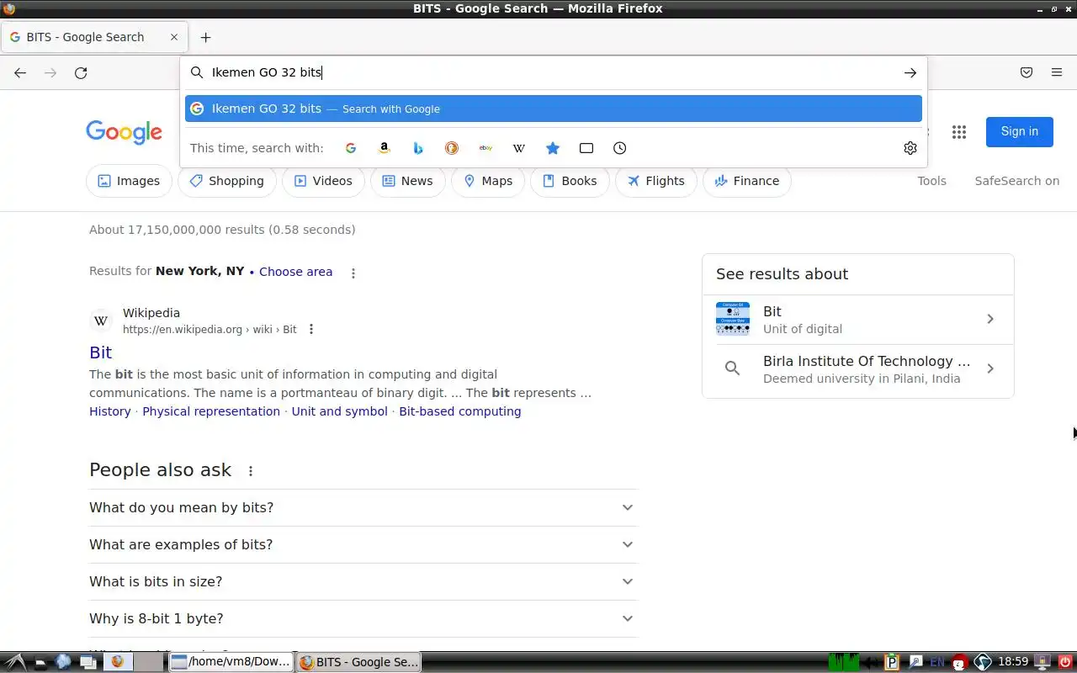The height and width of the screenshot is (673, 1077).
Task: Switch to Flights results
Action: (655, 181)
